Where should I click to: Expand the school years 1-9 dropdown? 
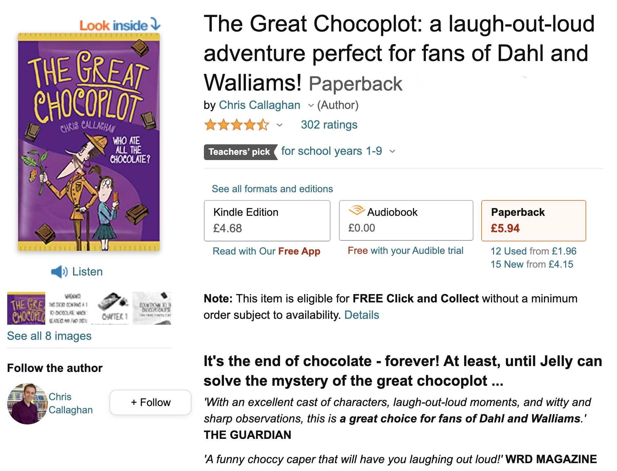pos(392,151)
